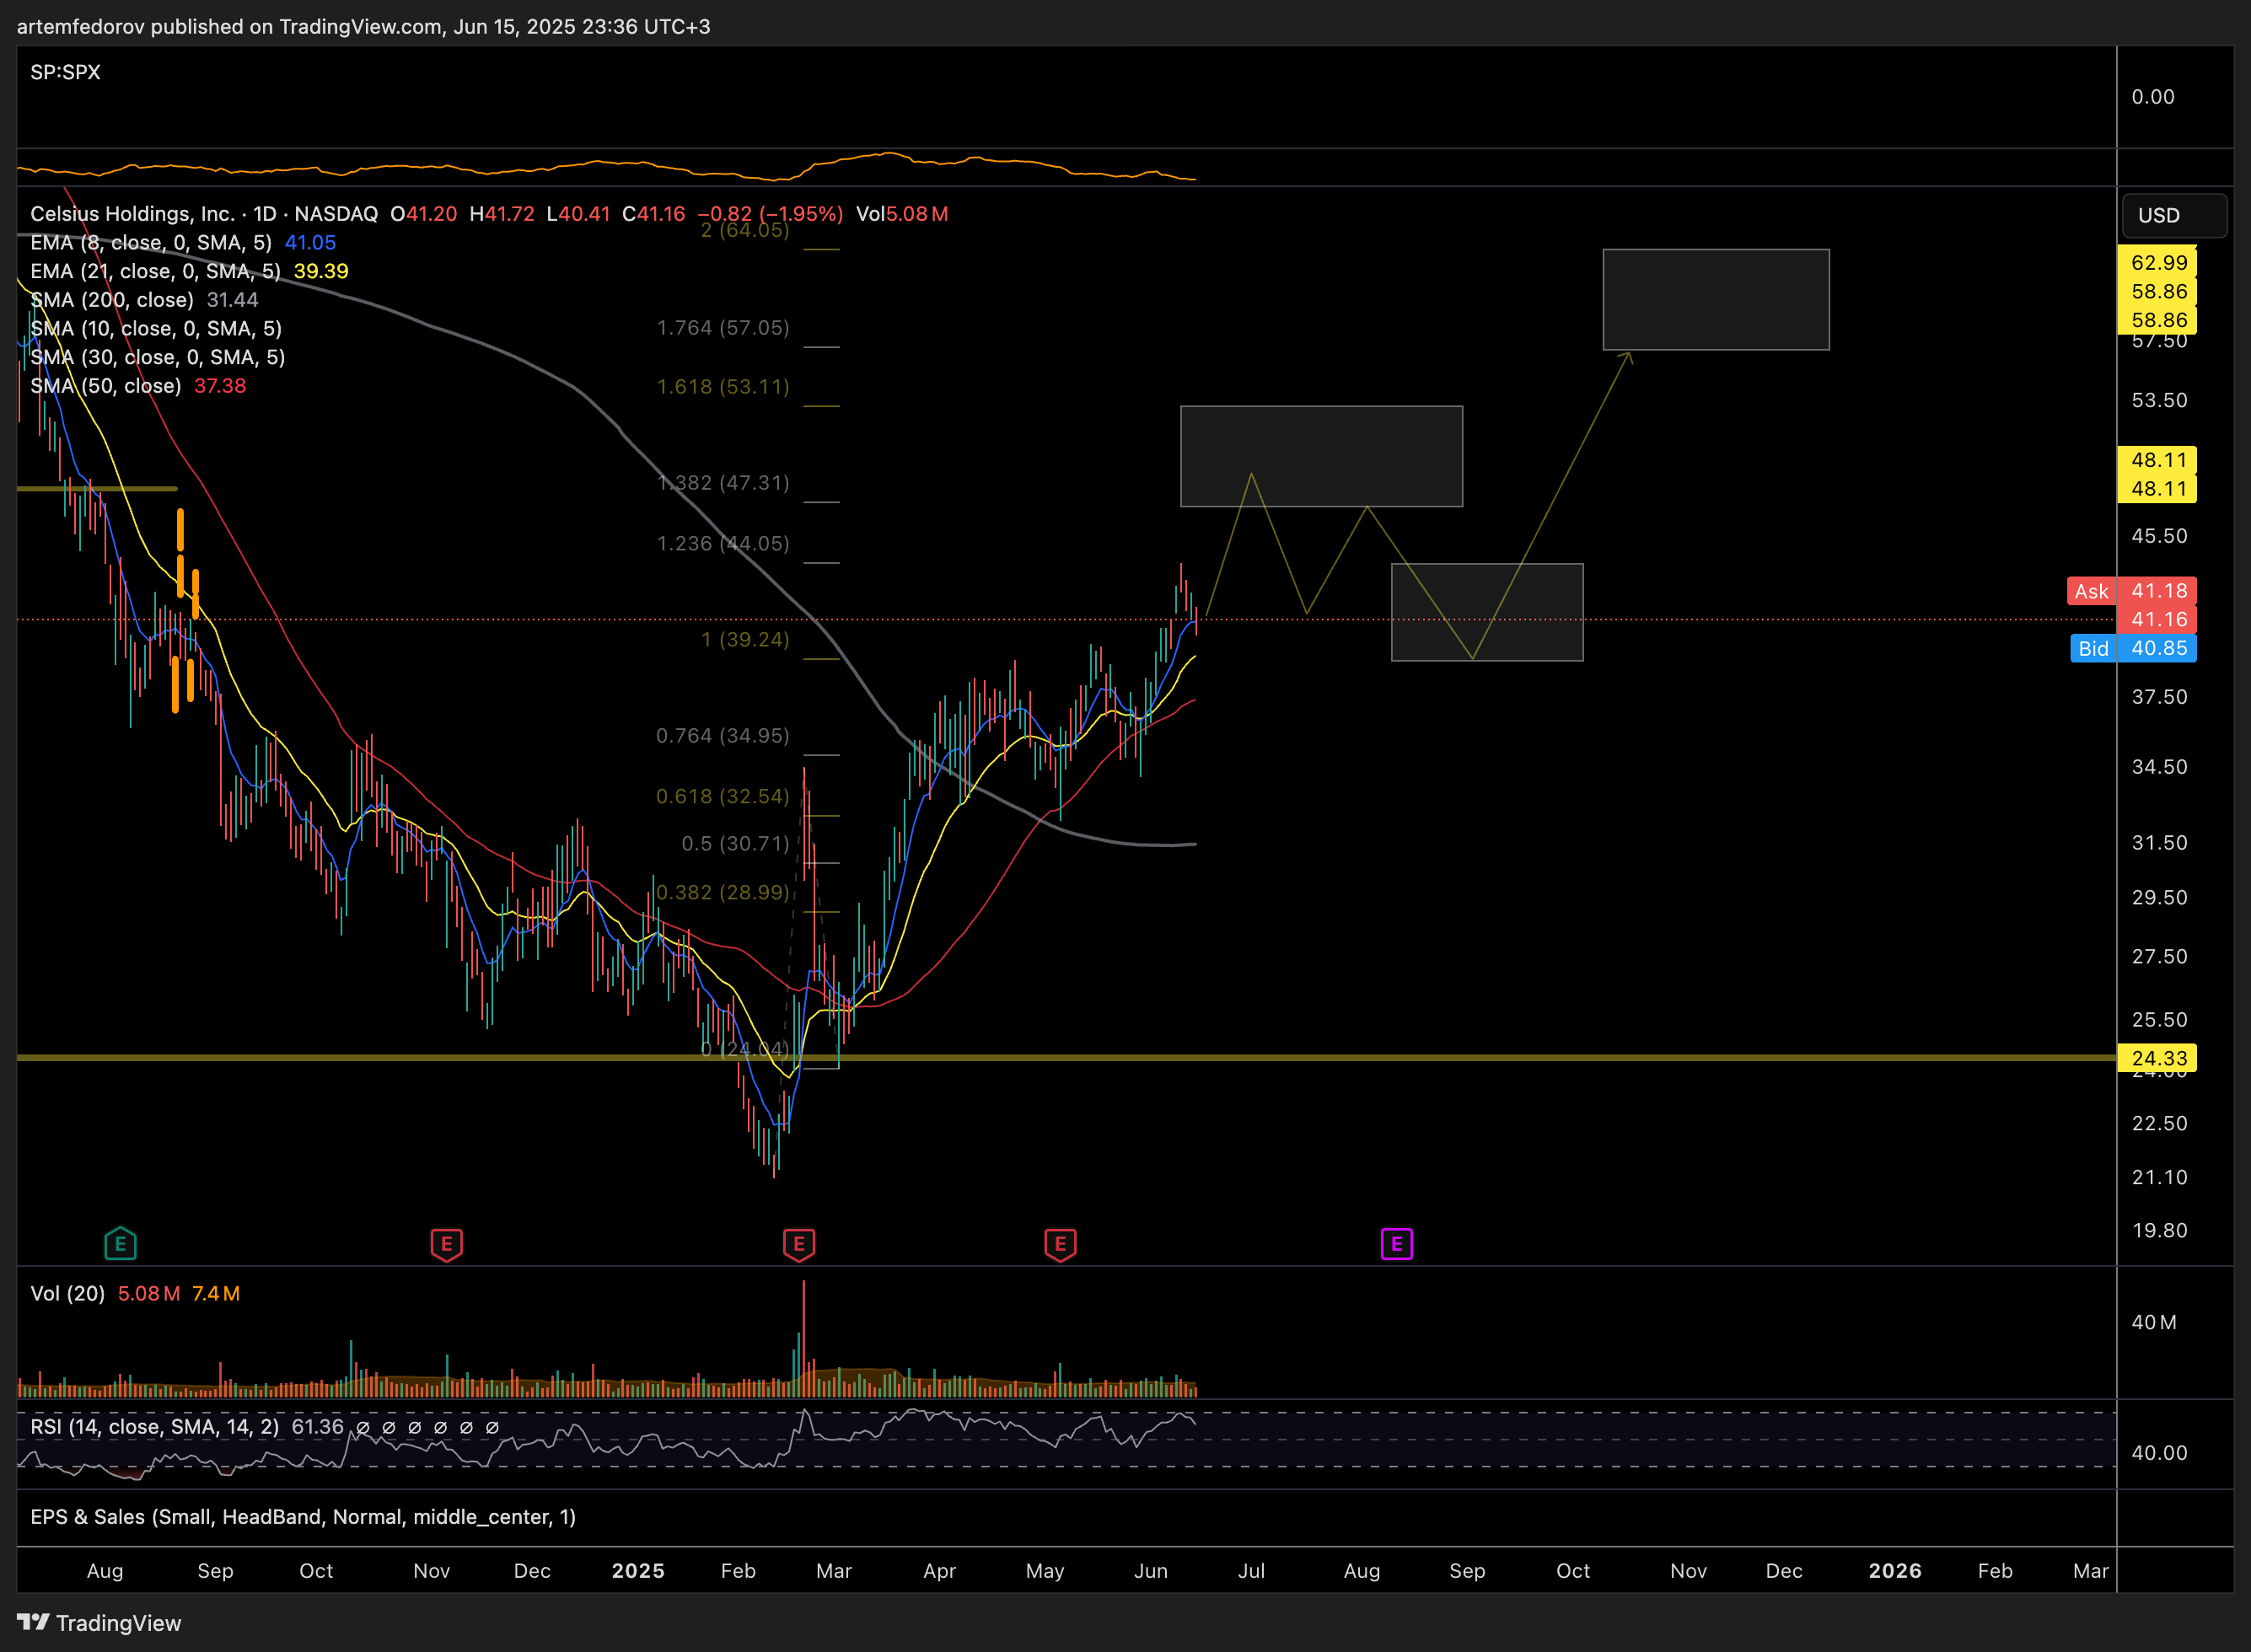Click the green earnings E marker
The image size is (2251, 1652).
point(120,1244)
